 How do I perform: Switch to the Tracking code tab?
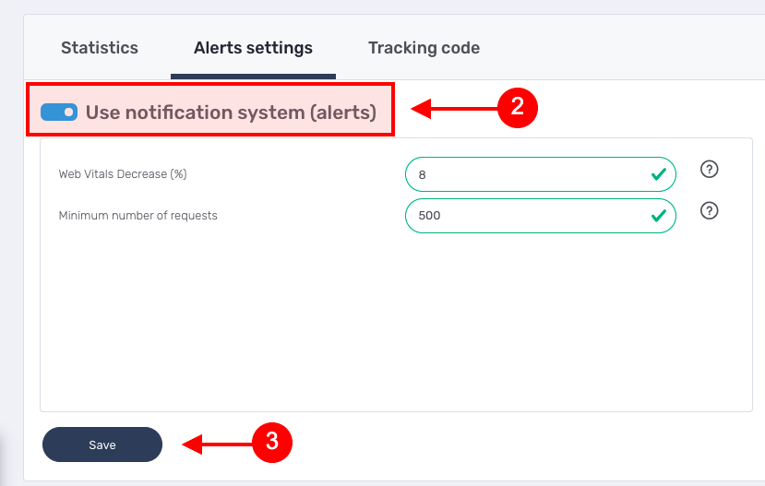point(424,48)
